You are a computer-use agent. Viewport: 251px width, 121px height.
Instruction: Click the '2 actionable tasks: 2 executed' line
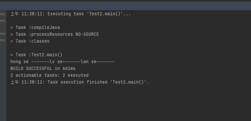(x=49, y=75)
